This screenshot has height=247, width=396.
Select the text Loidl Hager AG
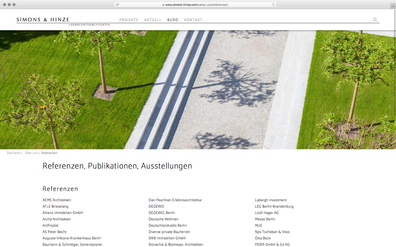(267, 213)
